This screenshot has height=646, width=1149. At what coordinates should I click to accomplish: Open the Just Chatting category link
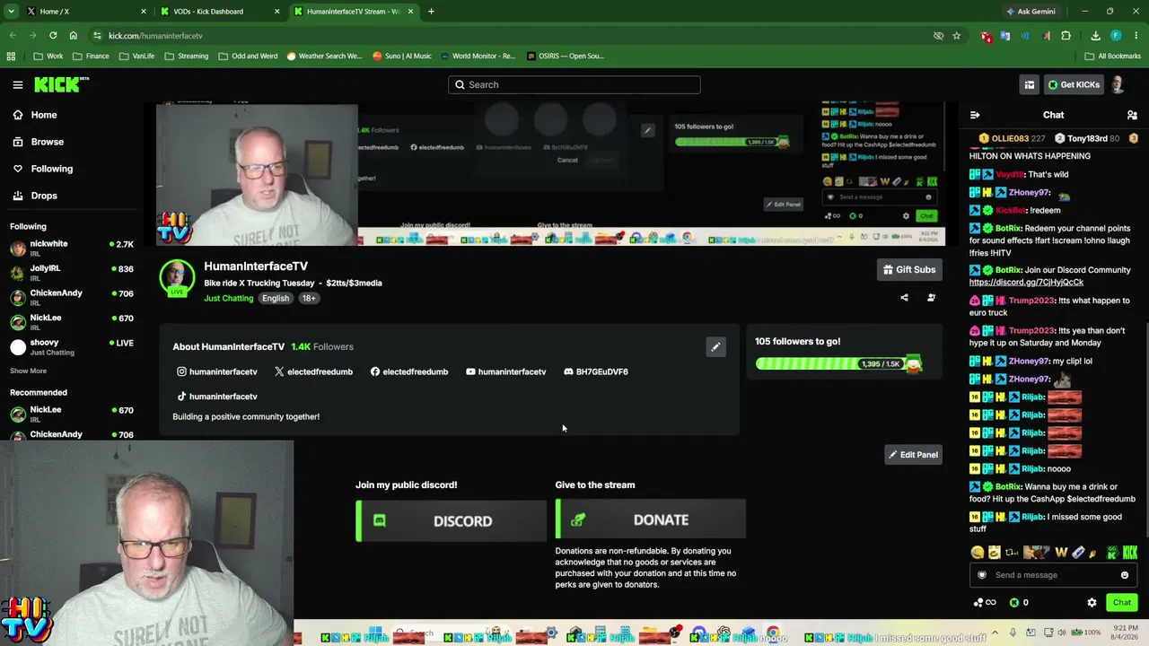[229, 299]
